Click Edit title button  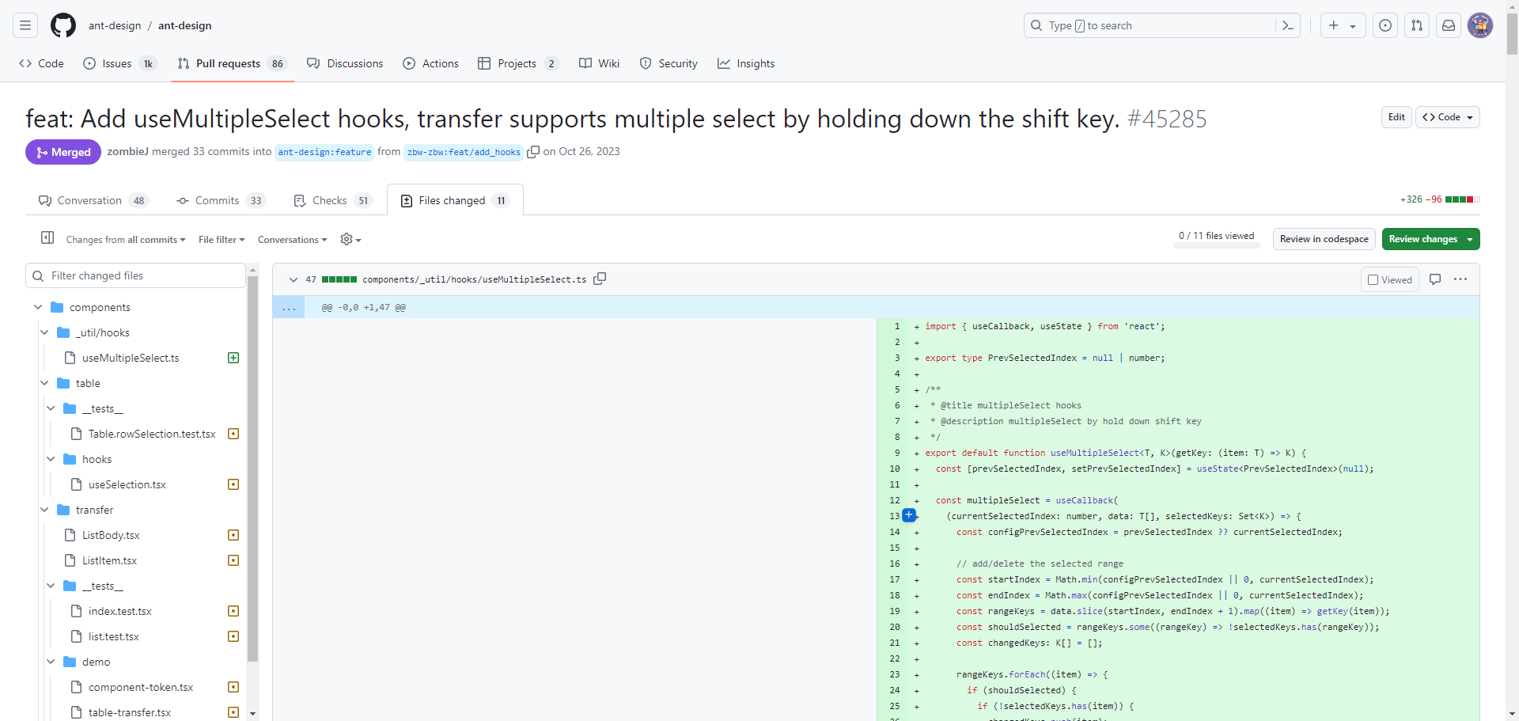1396,117
